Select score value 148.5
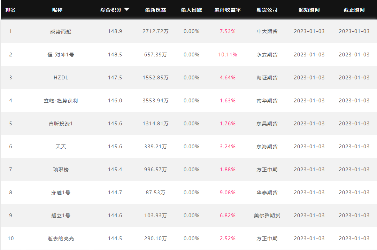This screenshot has width=377, height=250. pos(115,55)
